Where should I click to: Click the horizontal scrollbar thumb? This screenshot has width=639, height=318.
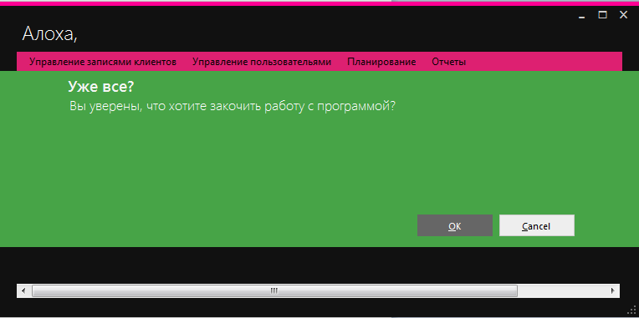click(274, 290)
